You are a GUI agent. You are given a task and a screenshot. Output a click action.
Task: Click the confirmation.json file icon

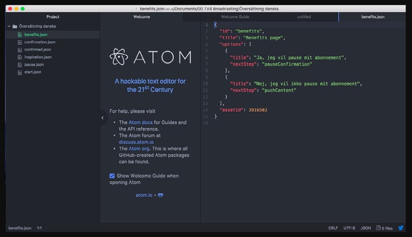click(20, 42)
